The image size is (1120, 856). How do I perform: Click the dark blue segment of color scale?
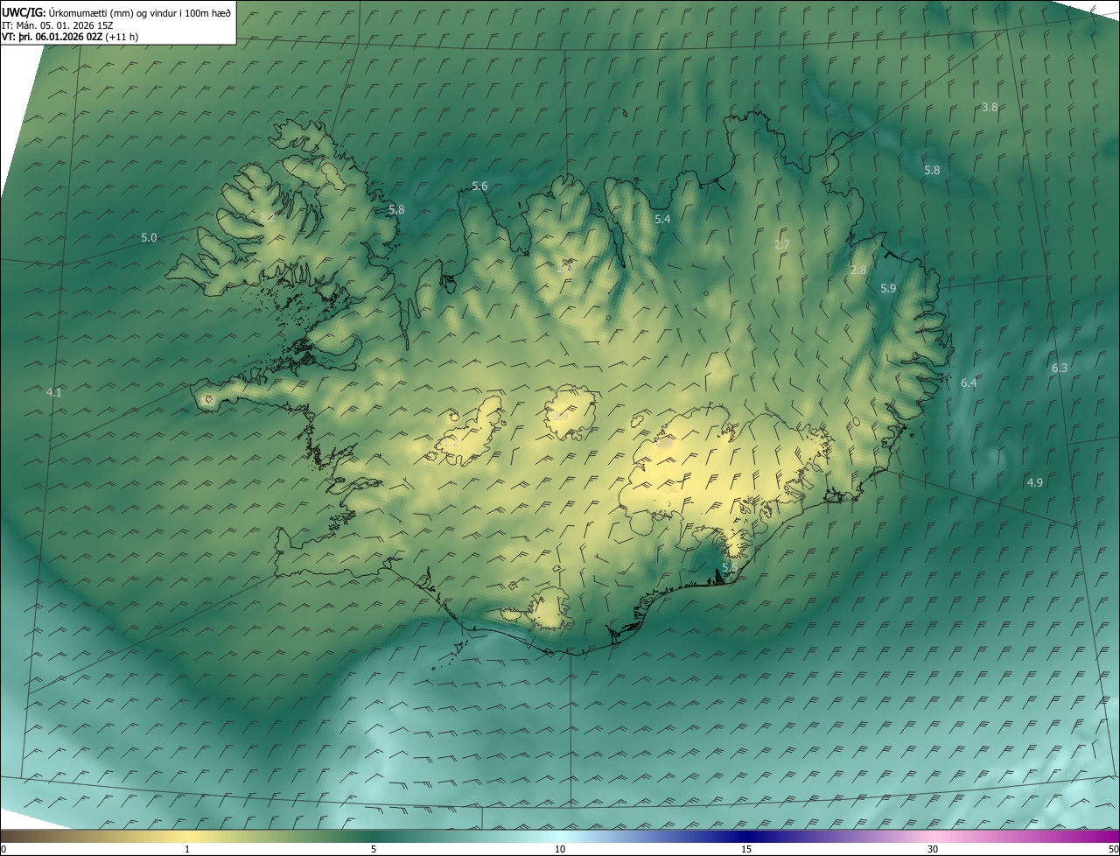(746, 837)
